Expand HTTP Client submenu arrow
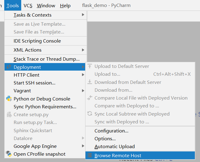 pos(83,75)
